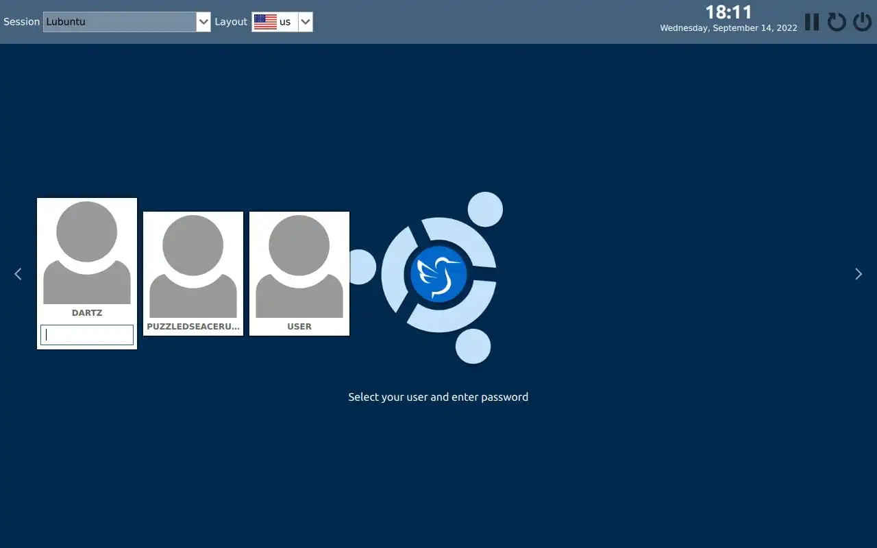Click the DARTZ user avatar

tap(87, 253)
